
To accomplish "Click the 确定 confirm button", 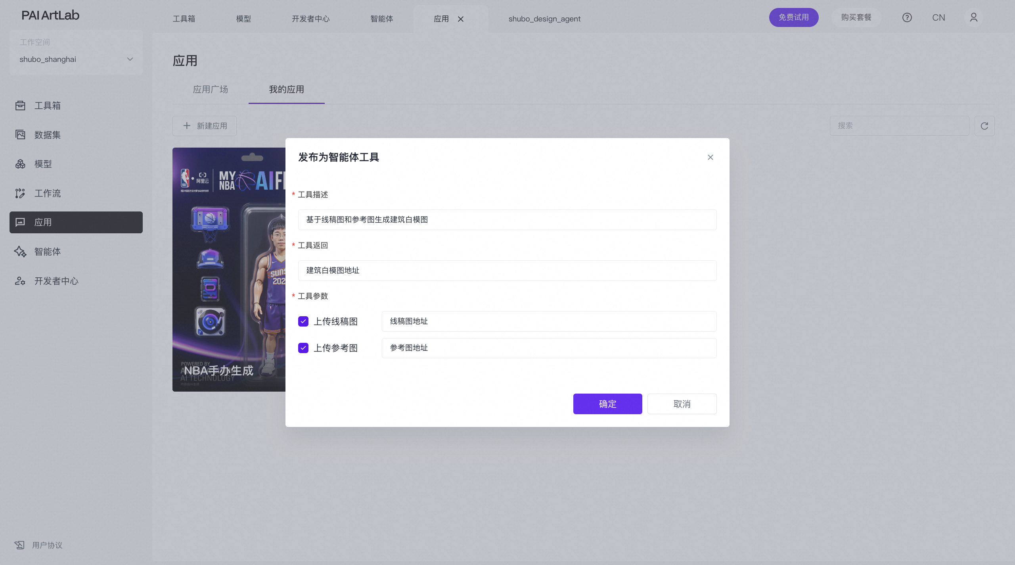I will click(x=607, y=404).
